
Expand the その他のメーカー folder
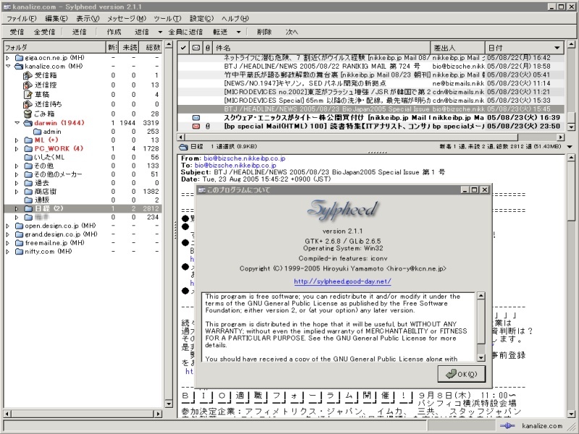(x=17, y=174)
